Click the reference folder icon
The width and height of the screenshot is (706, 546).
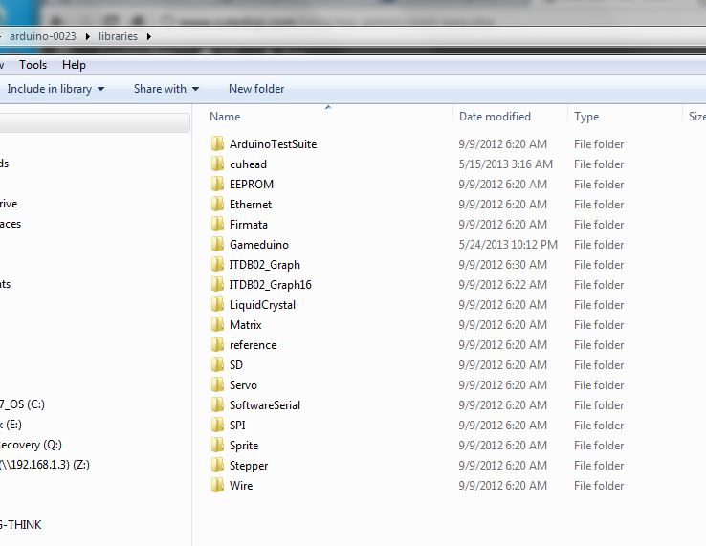(217, 345)
